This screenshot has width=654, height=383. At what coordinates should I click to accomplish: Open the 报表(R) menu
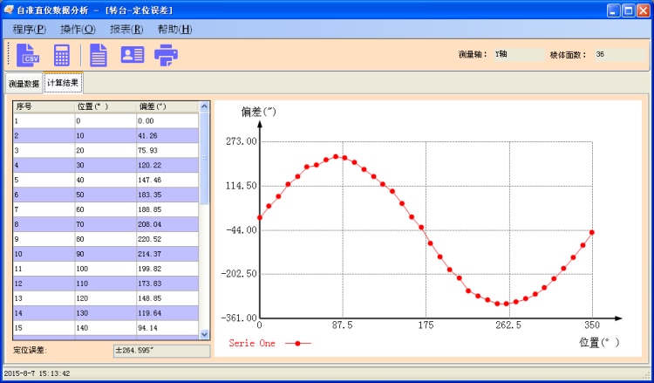coord(126,29)
